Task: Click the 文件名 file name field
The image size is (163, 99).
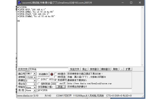Action: coord(49,69)
